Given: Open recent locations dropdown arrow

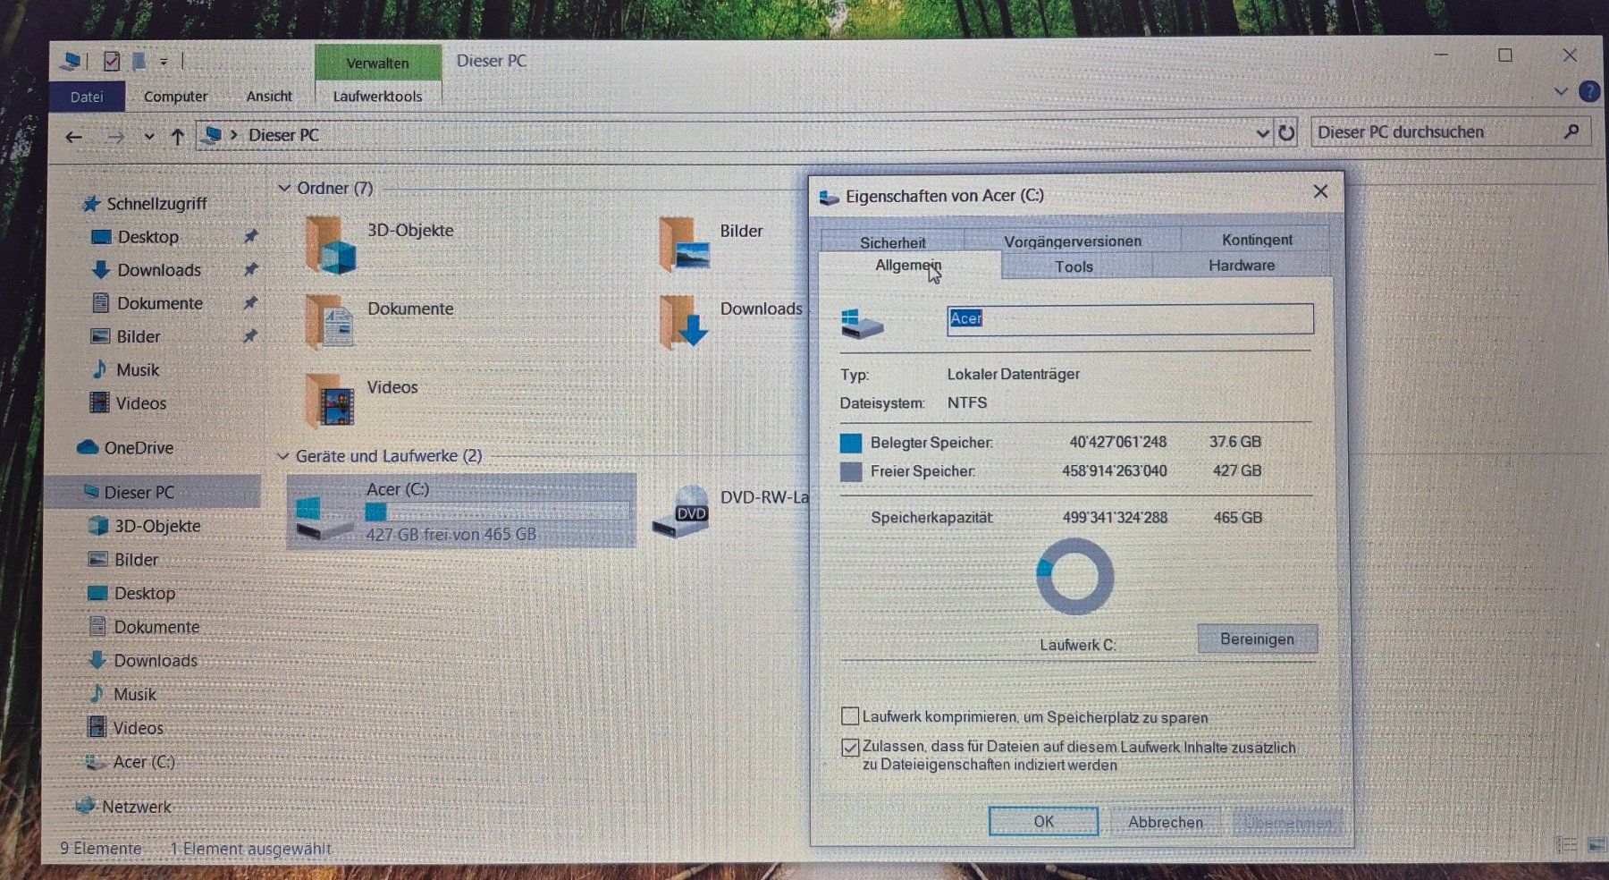Looking at the screenshot, I should (148, 137).
